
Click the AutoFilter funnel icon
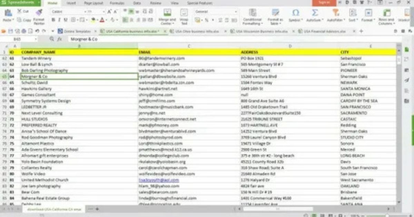click(x=335, y=13)
